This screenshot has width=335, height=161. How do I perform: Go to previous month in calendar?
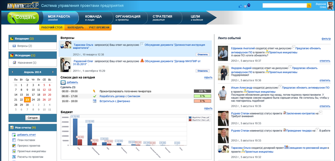click(13, 72)
